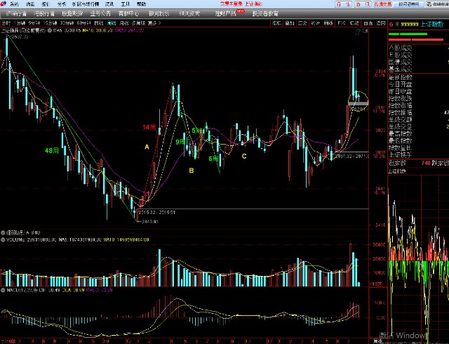
Task: Click the 返回 toolbar button
Action: 380,23
